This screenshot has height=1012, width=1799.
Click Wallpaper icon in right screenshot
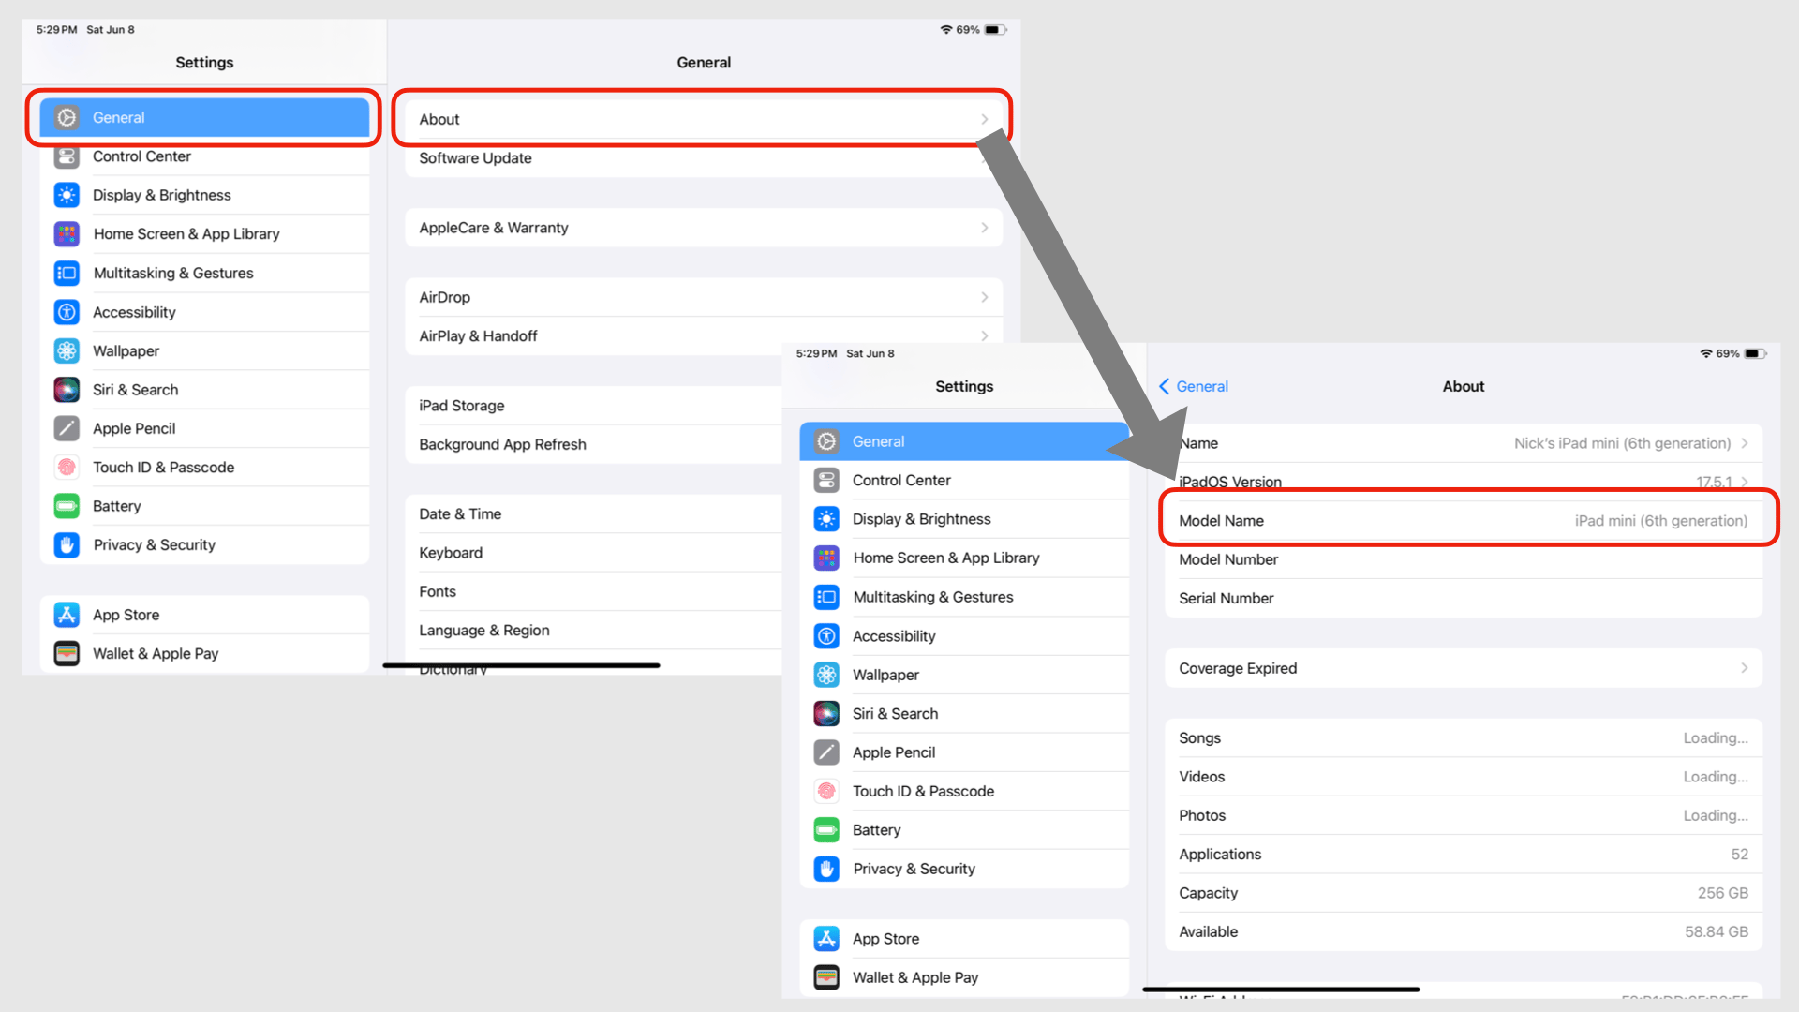coord(826,675)
